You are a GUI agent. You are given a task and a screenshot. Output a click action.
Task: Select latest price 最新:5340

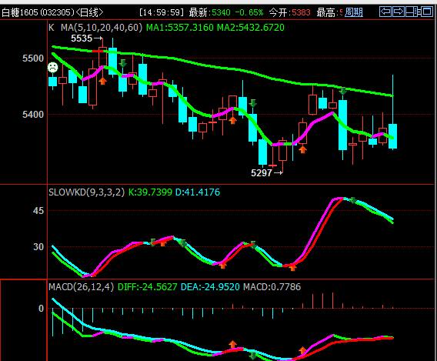coord(209,12)
